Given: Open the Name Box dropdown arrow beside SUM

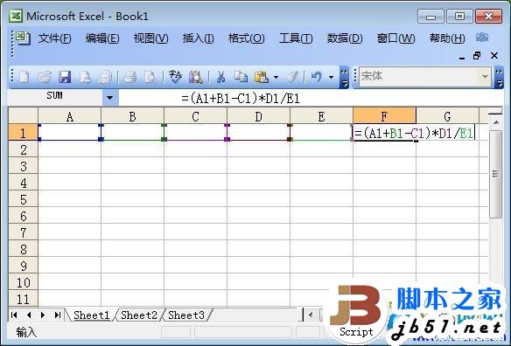Looking at the screenshot, I should [110, 97].
